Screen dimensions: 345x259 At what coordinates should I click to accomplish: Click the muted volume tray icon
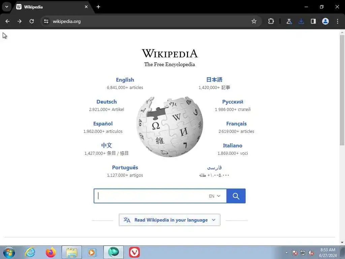311,253
